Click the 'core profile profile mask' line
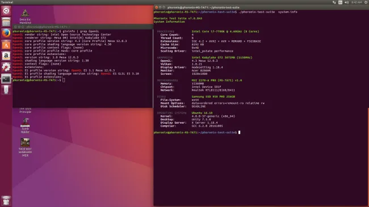Viewport: 369px width, 207px height. 52,51
